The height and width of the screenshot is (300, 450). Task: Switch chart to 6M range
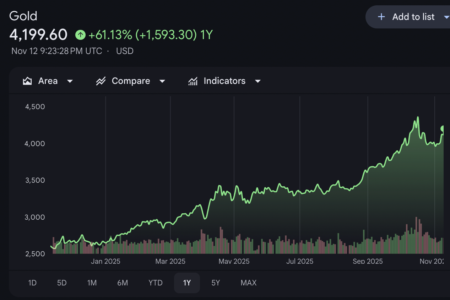123,283
